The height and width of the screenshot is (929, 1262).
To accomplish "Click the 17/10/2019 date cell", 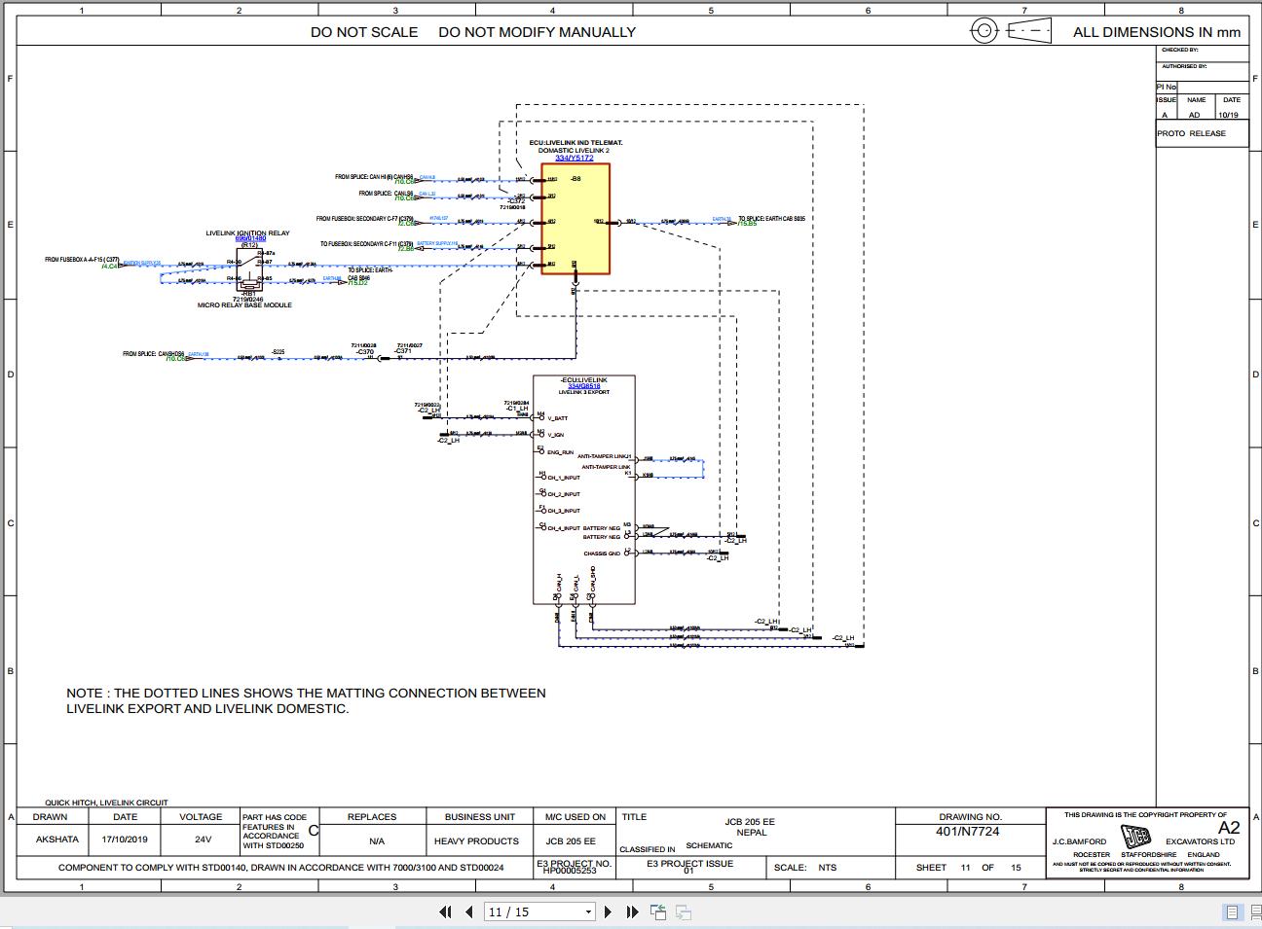I will point(126,840).
